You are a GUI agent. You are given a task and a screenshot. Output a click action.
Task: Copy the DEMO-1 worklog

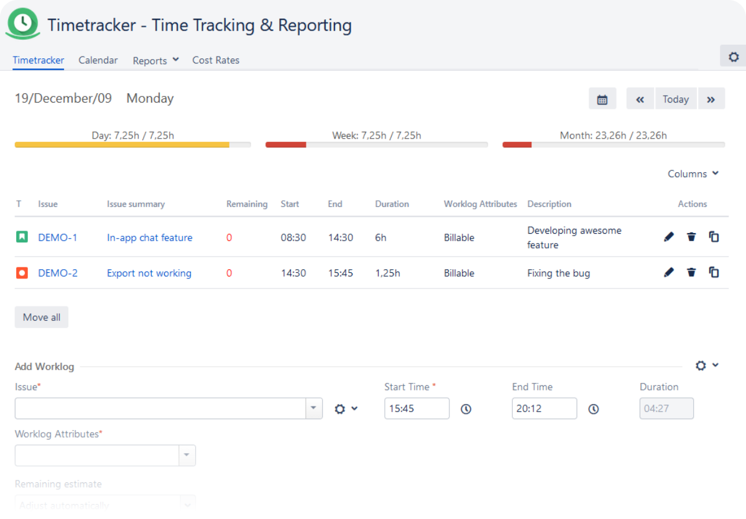tap(714, 237)
